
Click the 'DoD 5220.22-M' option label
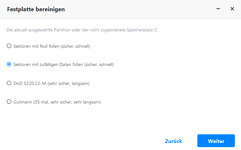[30, 84]
